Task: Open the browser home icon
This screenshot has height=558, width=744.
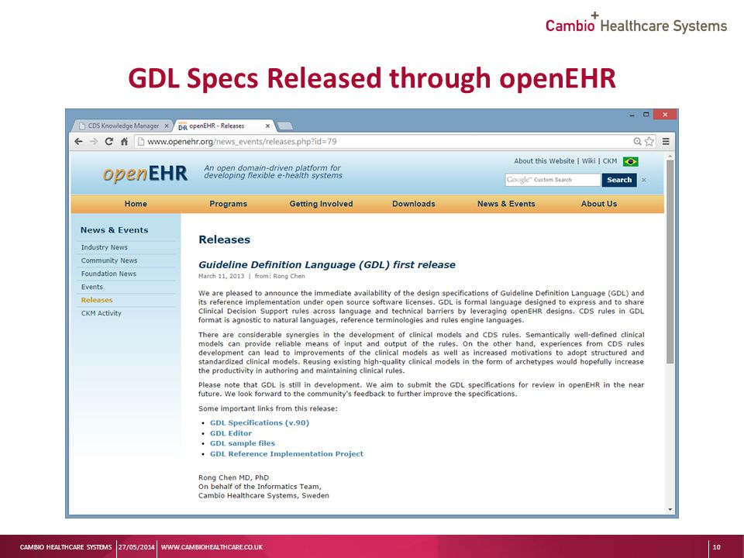Action: click(124, 141)
